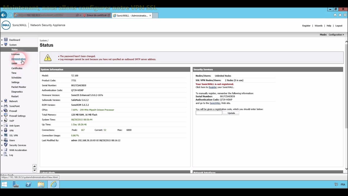Screen dimensions: 348x196
Task: Open Diagnostics under System
Action: (x=17, y=92)
